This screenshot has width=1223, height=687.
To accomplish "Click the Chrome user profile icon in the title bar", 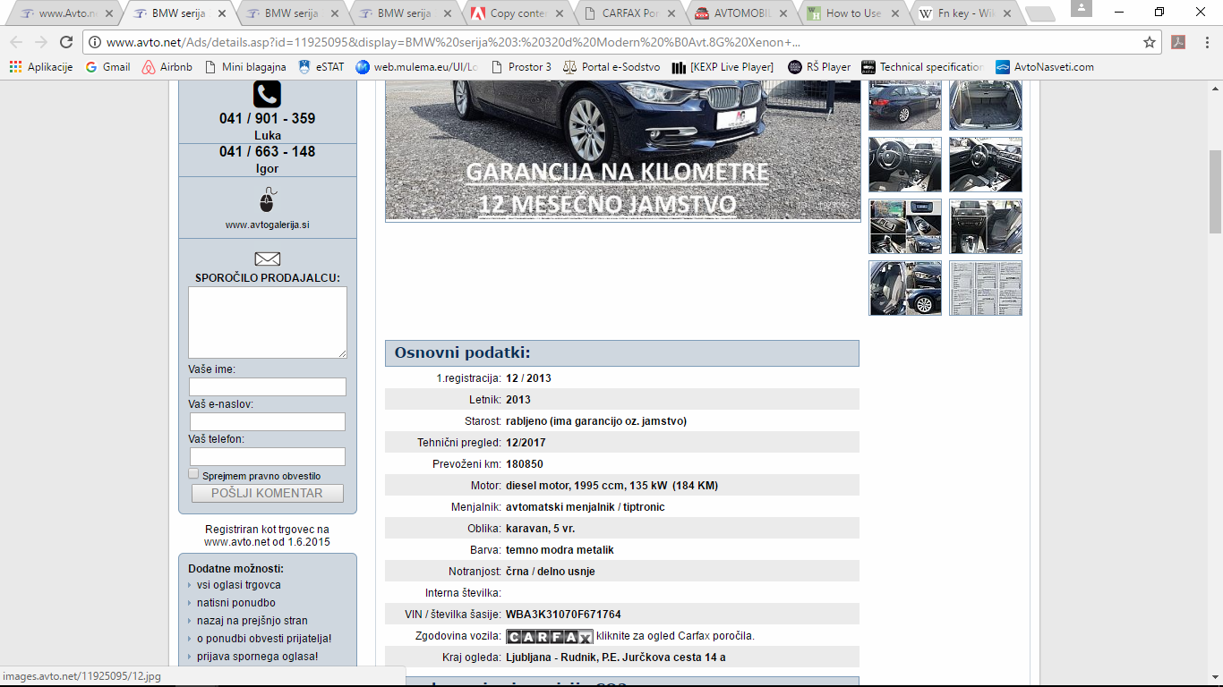I will click(x=1082, y=9).
